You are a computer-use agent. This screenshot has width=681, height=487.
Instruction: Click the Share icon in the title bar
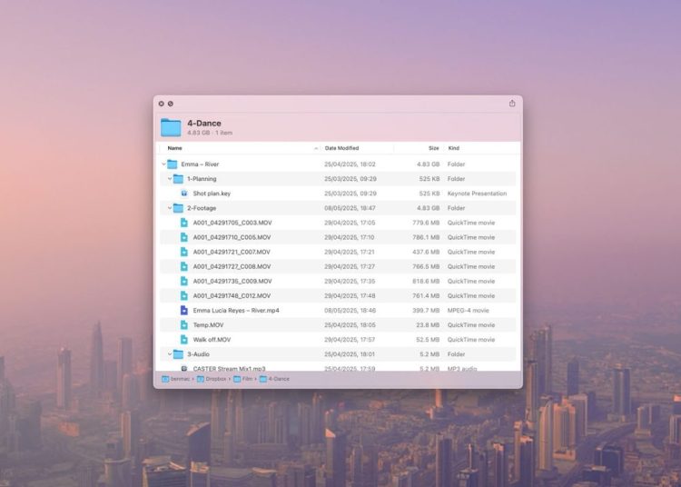coord(512,104)
